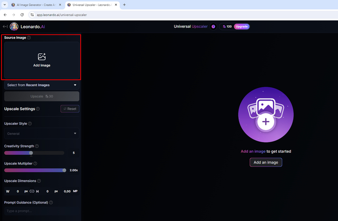
Task: Expand the Select from Recent Images dropdown
Action: [x=42, y=85]
